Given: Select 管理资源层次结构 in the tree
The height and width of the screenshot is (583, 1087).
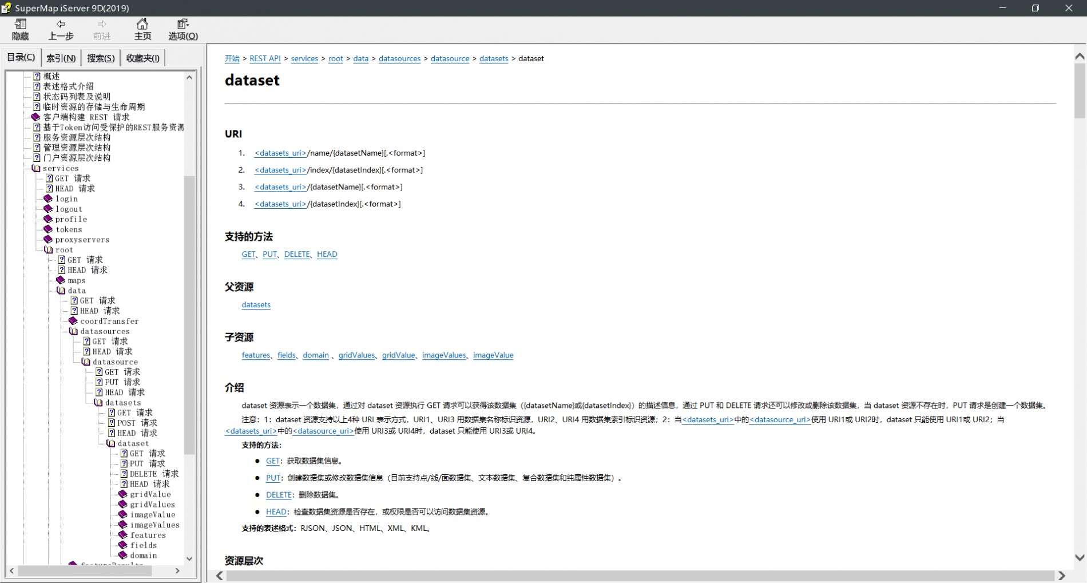Looking at the screenshot, I should 77,148.
